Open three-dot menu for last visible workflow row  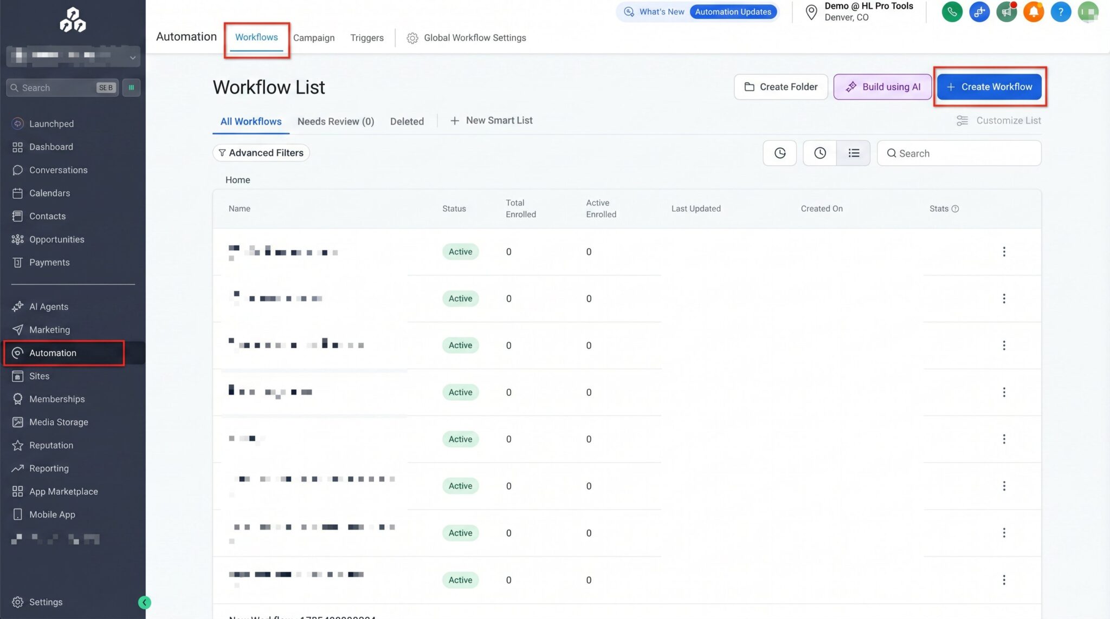tap(1004, 580)
